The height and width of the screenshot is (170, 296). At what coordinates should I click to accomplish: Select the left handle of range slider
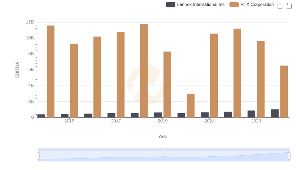pos(38,156)
